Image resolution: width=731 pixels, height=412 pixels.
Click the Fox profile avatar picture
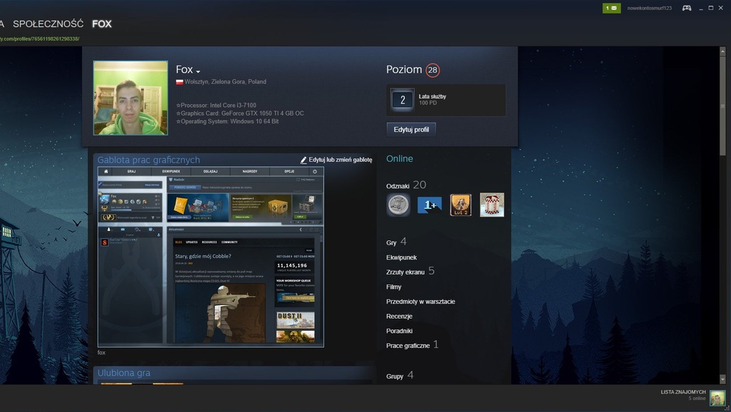tap(131, 98)
